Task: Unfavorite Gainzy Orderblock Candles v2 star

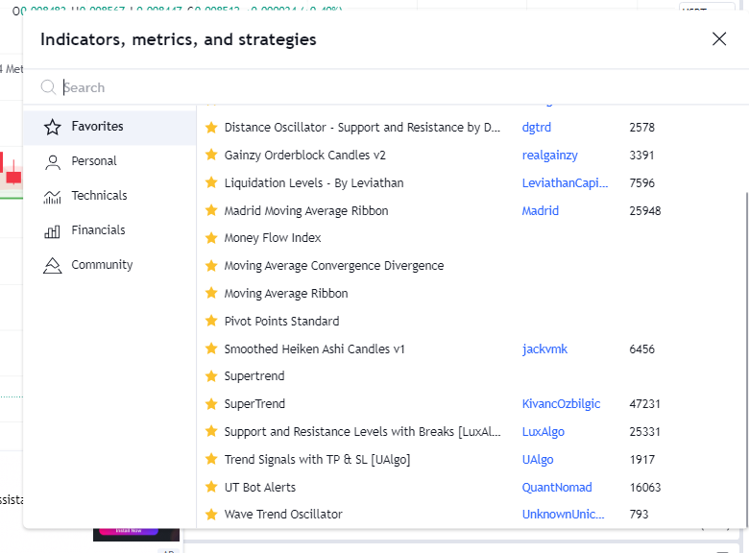Action: click(211, 155)
